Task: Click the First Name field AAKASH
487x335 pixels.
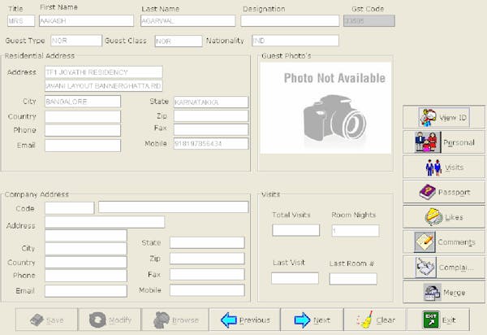Action: [86, 21]
